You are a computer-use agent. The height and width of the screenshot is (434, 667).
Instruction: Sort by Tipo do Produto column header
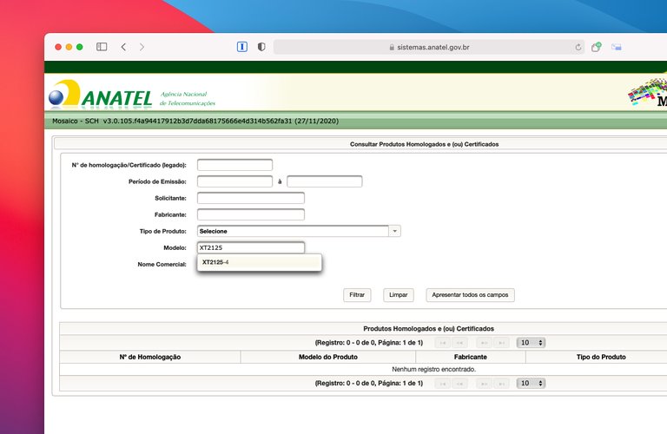[601, 357]
